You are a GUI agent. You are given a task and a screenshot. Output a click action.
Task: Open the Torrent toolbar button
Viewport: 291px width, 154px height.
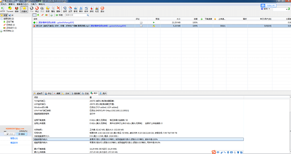click(x=10, y=9)
